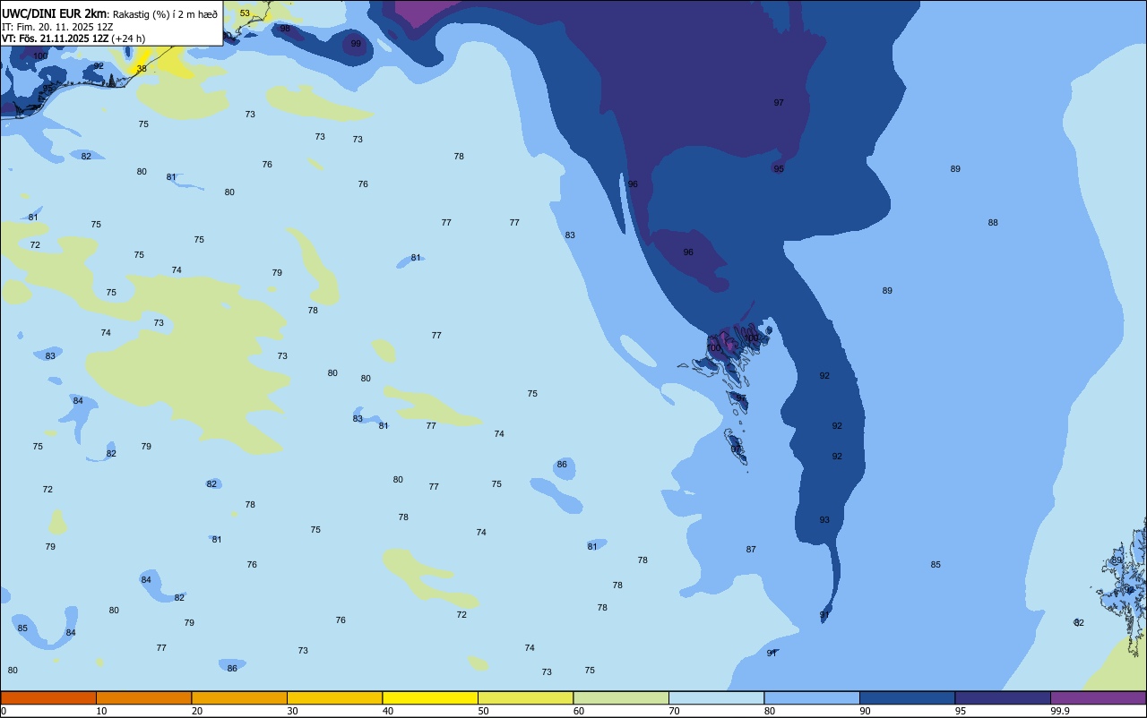Click the map value 98
The height and width of the screenshot is (718, 1147).
click(285, 29)
